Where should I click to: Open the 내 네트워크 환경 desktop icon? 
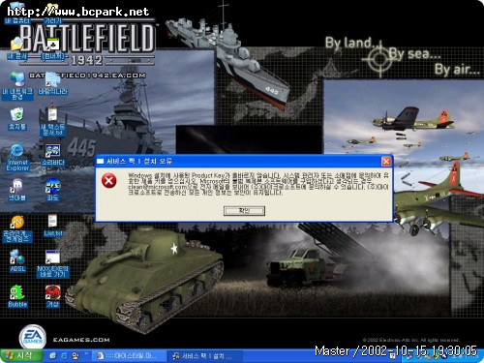pyautogui.click(x=17, y=85)
